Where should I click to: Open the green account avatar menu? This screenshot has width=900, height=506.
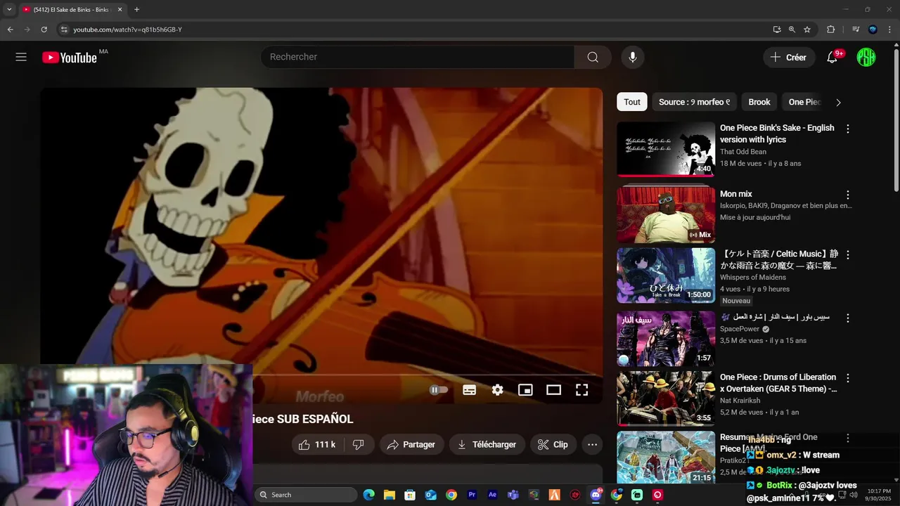(x=866, y=58)
